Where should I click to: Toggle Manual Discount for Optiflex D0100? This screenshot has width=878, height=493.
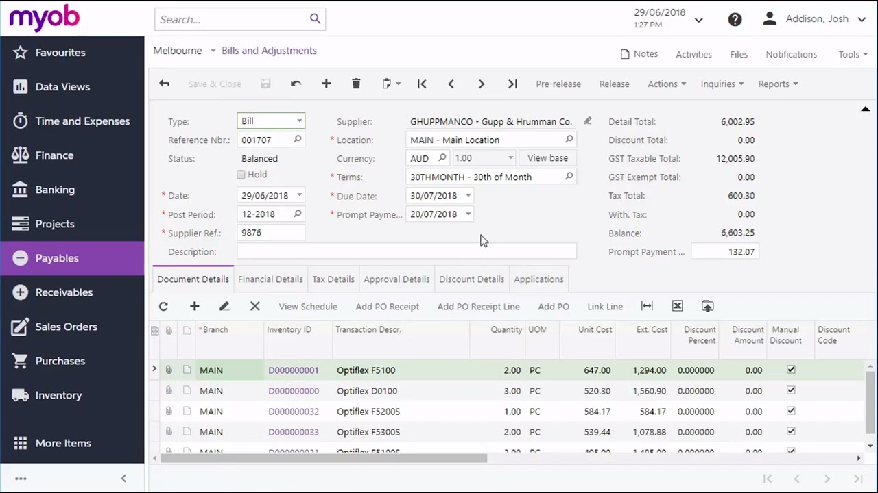[x=791, y=390]
